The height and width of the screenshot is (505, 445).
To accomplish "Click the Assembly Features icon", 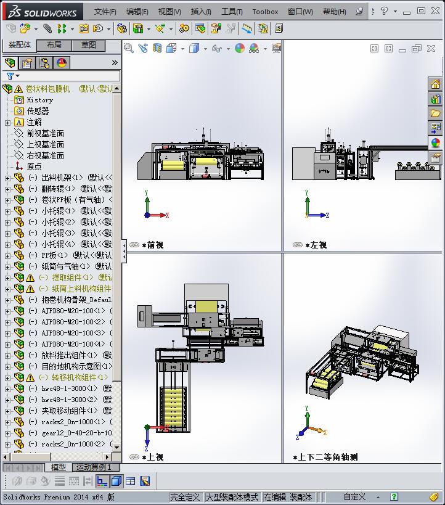I will (138, 28).
